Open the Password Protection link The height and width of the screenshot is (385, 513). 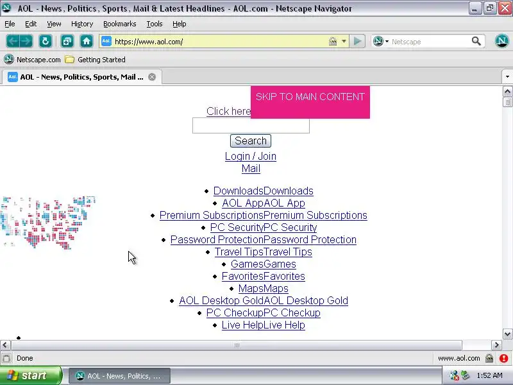[x=264, y=239]
